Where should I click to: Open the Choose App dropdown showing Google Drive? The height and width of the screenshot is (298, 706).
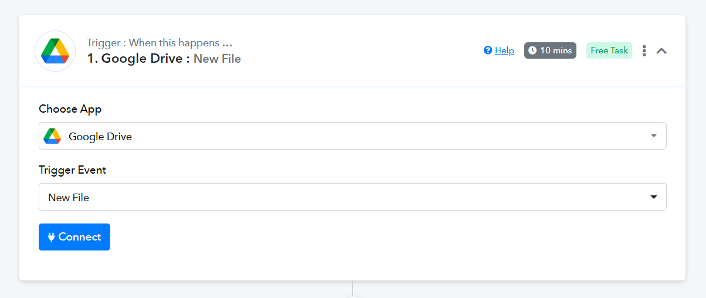352,136
